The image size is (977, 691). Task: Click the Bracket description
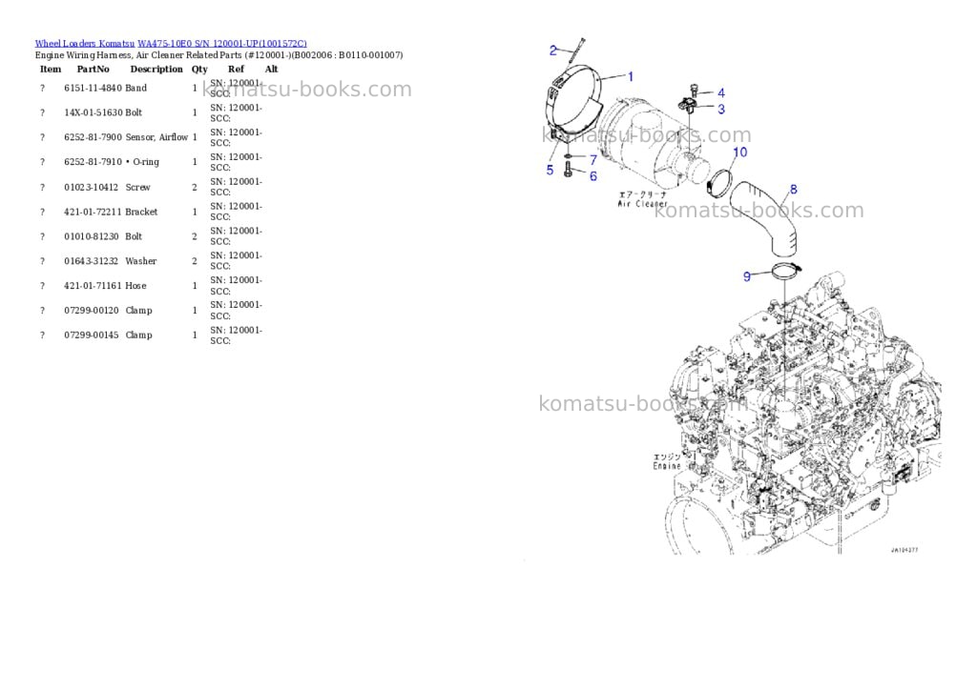click(141, 212)
